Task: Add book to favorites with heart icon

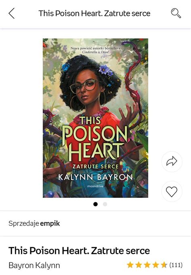Action: click(172, 191)
